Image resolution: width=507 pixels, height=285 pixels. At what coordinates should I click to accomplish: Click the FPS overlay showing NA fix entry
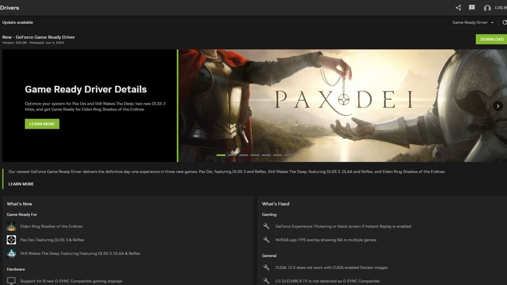pos(326,240)
